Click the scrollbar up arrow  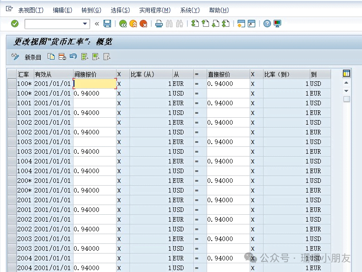(346, 83)
